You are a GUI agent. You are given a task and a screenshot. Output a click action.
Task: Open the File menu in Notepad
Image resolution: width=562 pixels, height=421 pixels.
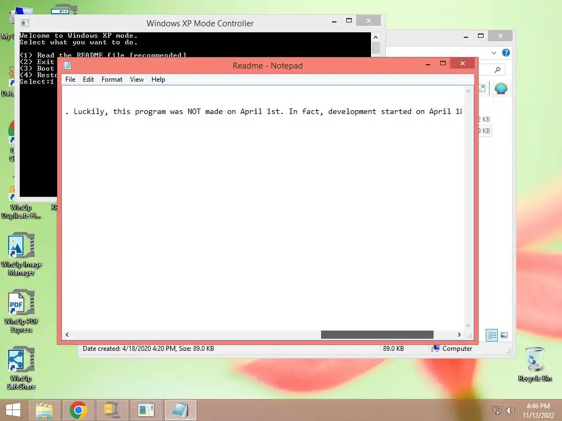point(70,79)
